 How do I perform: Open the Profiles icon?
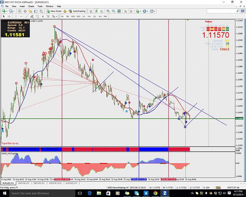(x=11, y=11)
